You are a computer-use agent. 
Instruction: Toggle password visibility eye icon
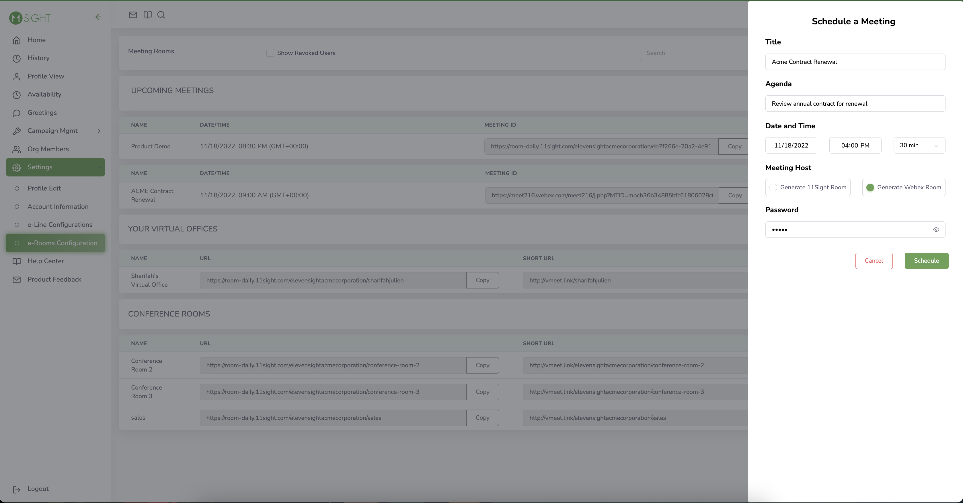click(x=936, y=230)
